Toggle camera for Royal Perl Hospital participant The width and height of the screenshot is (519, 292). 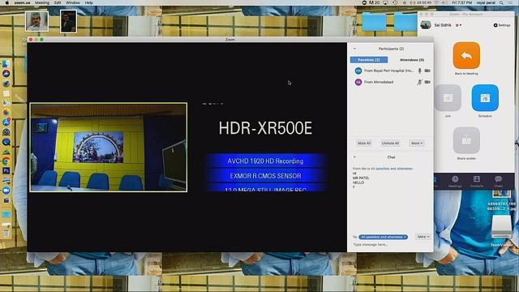click(x=427, y=71)
